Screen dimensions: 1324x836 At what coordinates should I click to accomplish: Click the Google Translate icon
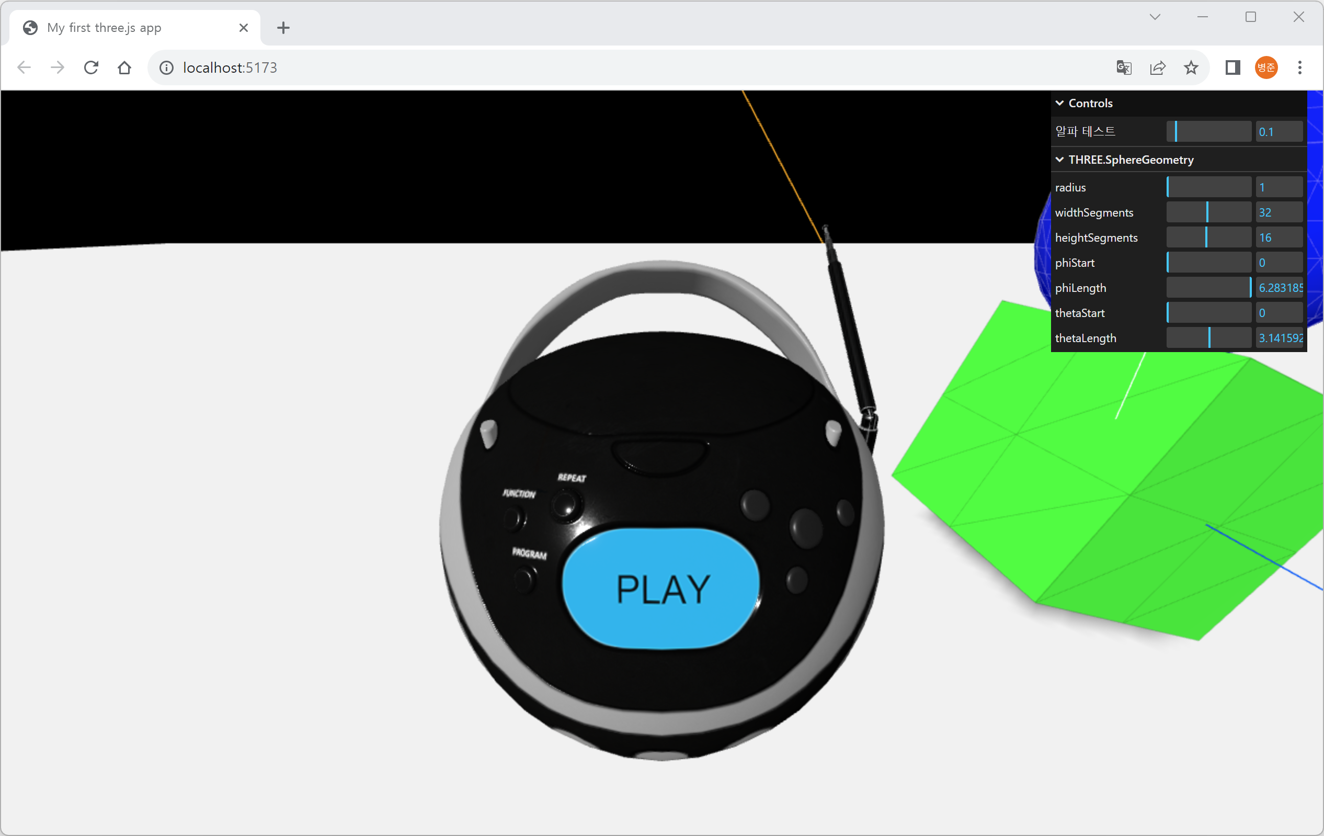(1123, 67)
